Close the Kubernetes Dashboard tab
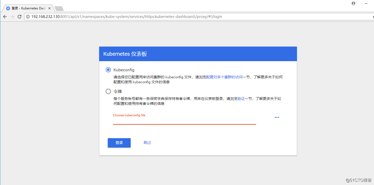The width and height of the screenshot is (374, 185). click(49, 8)
